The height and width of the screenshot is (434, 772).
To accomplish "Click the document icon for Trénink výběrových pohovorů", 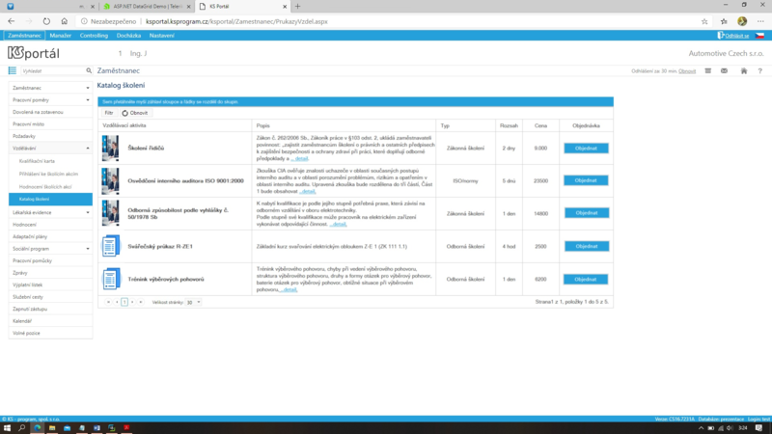I will click(x=111, y=279).
